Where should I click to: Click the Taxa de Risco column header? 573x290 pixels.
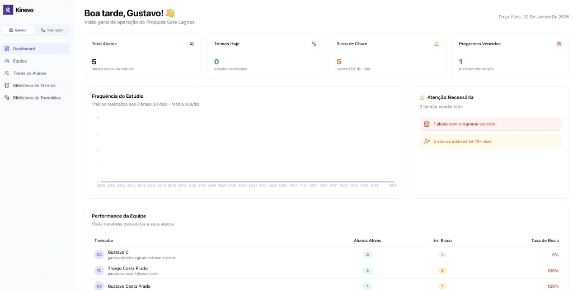(545, 241)
